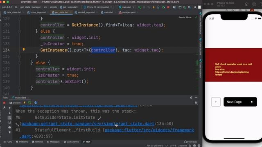Switch to second_page.dart editor tab
This screenshot has height=147, width=262.
pos(86,12)
